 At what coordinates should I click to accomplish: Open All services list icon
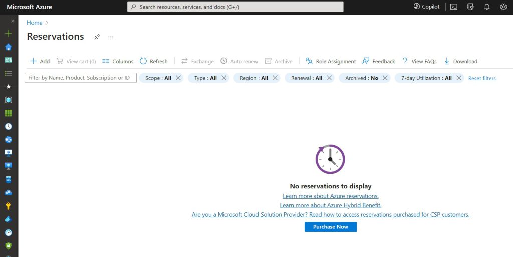[x=9, y=73]
